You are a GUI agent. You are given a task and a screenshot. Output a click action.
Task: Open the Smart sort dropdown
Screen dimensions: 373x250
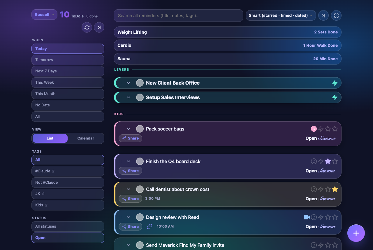pyautogui.click(x=281, y=15)
